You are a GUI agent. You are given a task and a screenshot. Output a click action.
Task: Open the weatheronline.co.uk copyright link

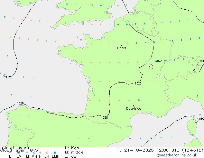(x=177, y=155)
